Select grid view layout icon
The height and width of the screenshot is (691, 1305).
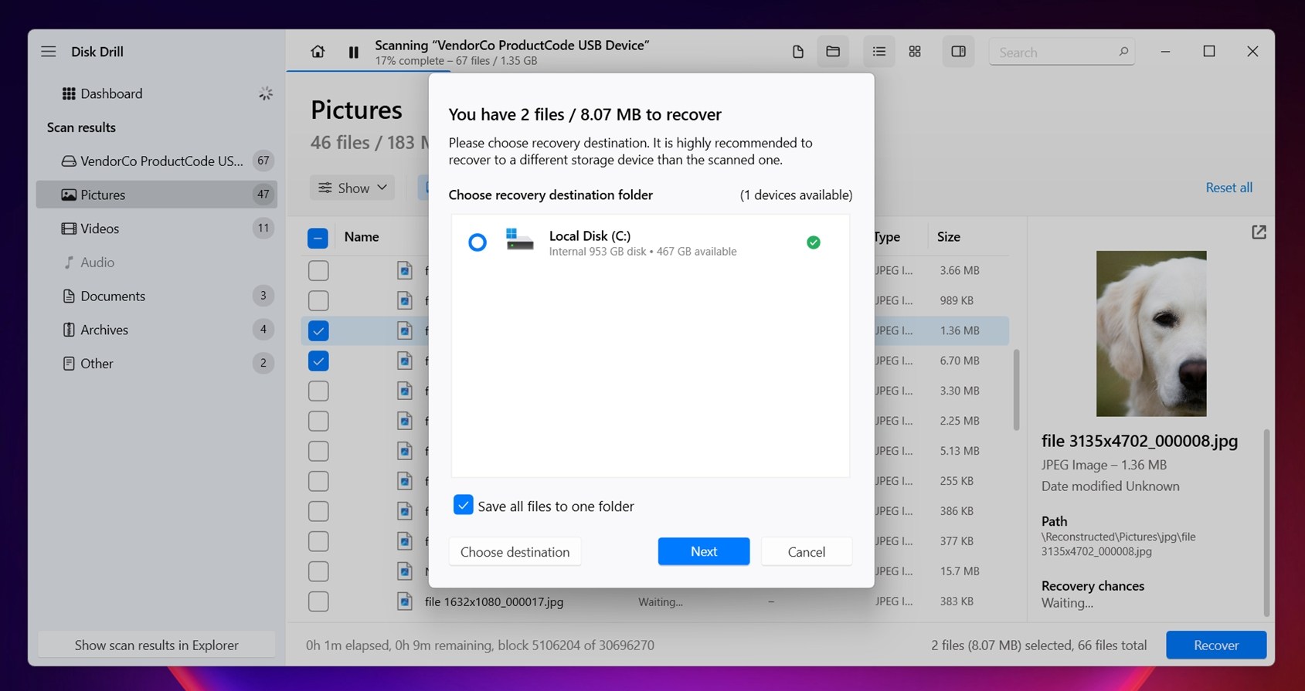[x=915, y=52]
